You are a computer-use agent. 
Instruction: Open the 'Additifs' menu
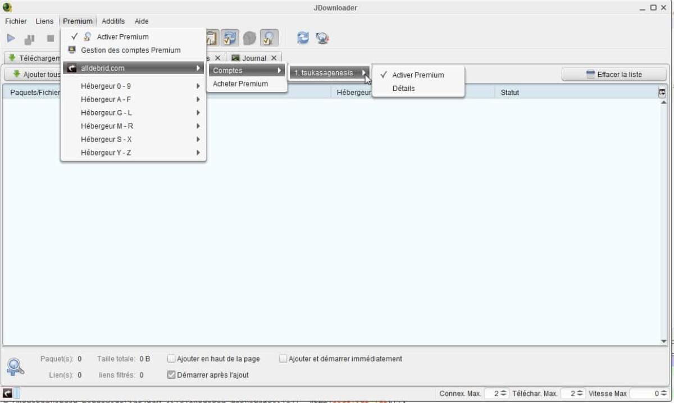click(x=113, y=21)
